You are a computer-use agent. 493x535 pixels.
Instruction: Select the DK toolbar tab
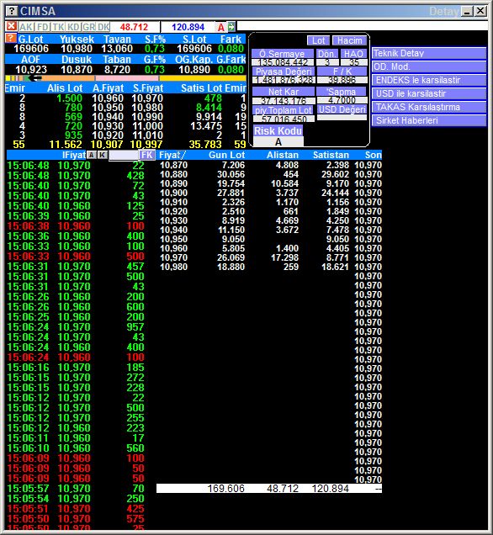(x=103, y=27)
